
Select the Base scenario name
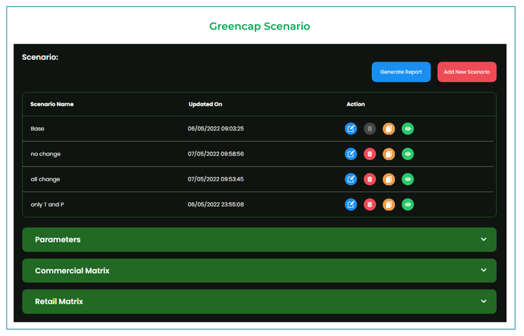[38, 129]
